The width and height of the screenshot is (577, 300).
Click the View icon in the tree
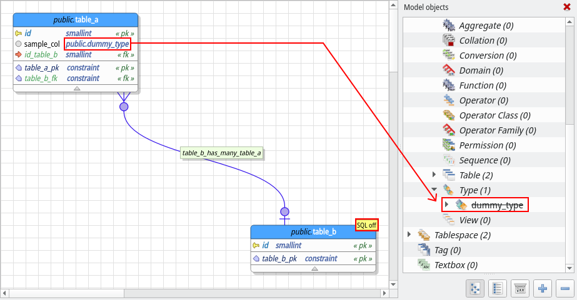[x=449, y=220]
